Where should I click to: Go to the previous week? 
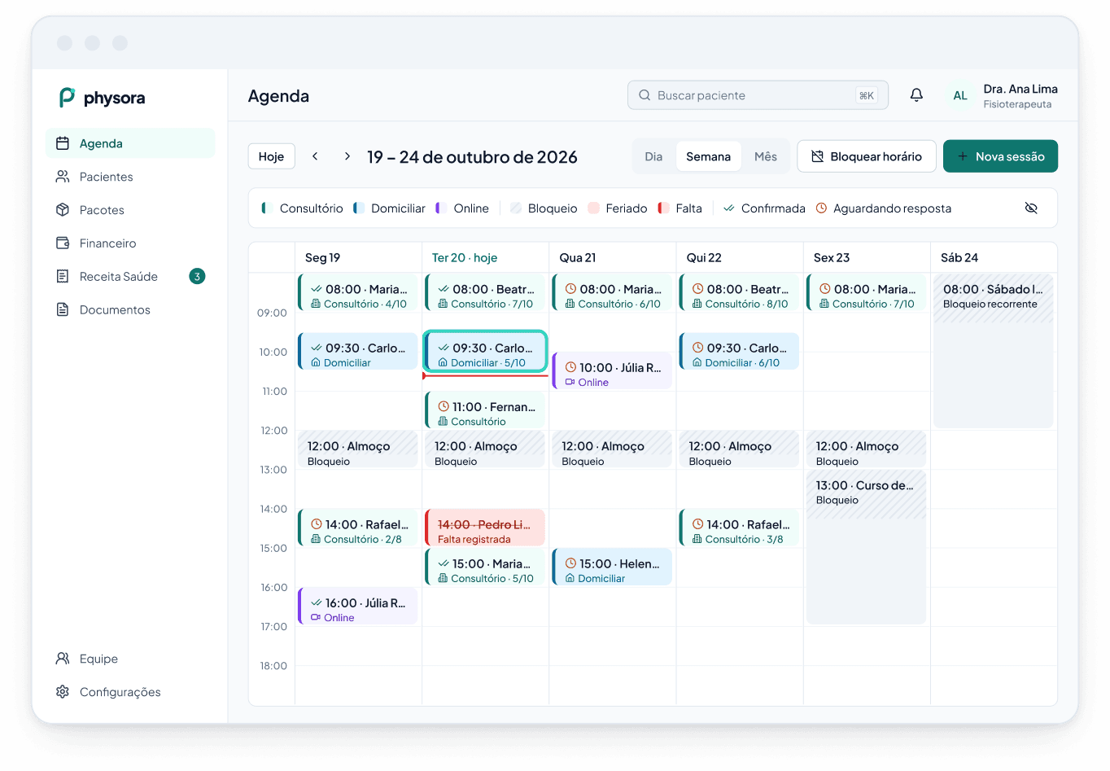(x=315, y=156)
